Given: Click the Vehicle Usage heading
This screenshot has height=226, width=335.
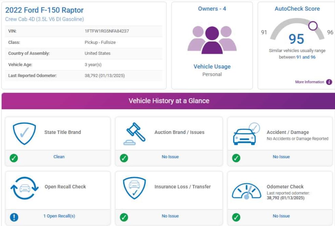Looking at the screenshot, I should click(x=212, y=66).
